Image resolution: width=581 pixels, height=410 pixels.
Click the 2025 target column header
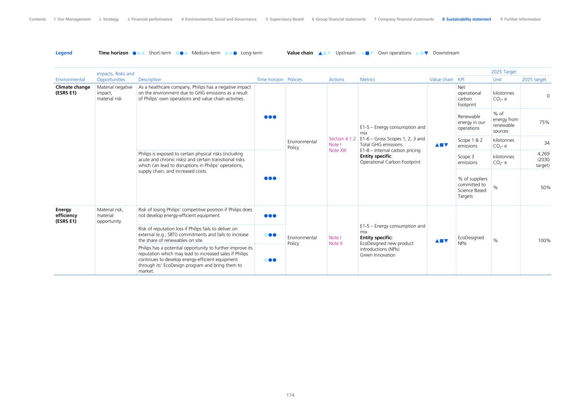point(534,80)
